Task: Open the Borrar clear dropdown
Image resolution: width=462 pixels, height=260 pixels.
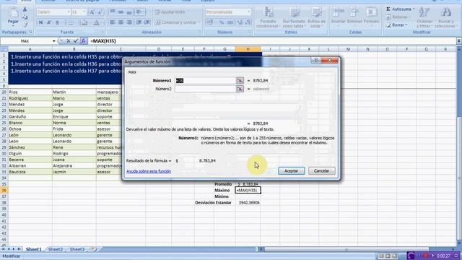Action: [397, 25]
